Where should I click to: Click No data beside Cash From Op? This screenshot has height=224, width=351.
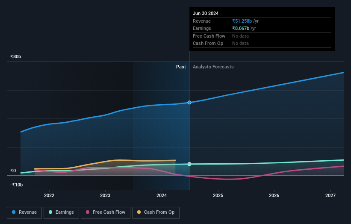[240, 44]
